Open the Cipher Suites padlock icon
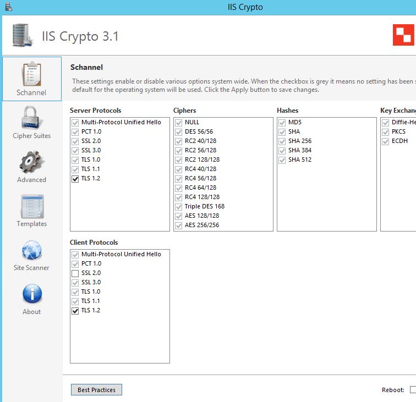This screenshot has height=402, width=416. [x=31, y=117]
